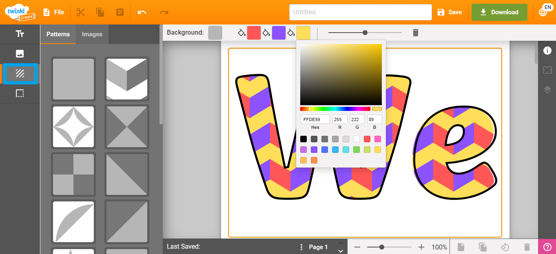Click inside the color saturation gradient area

pos(341,75)
